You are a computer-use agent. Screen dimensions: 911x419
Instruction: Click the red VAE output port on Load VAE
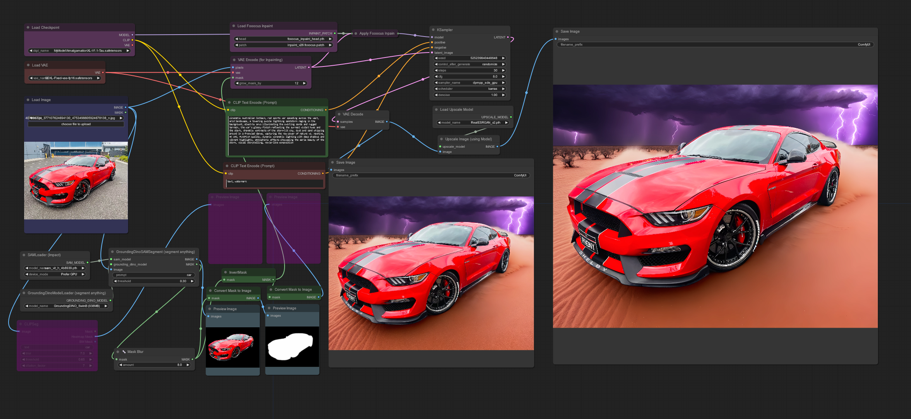point(103,73)
